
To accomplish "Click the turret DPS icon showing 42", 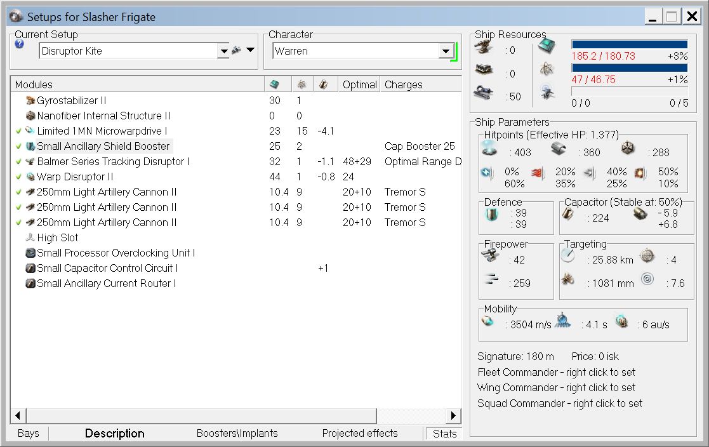I will (x=490, y=256).
